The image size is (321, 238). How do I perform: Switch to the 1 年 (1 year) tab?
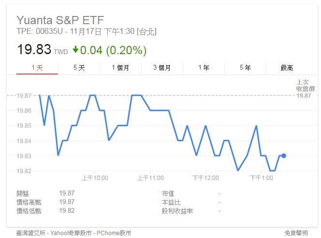click(204, 68)
